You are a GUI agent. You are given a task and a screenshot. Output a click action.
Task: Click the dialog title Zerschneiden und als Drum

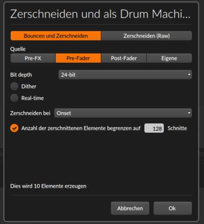[100, 14]
